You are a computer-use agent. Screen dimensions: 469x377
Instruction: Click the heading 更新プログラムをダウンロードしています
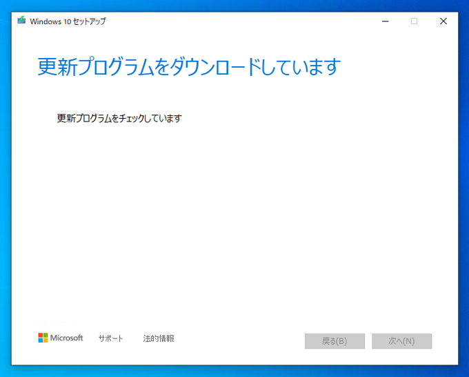(189, 66)
